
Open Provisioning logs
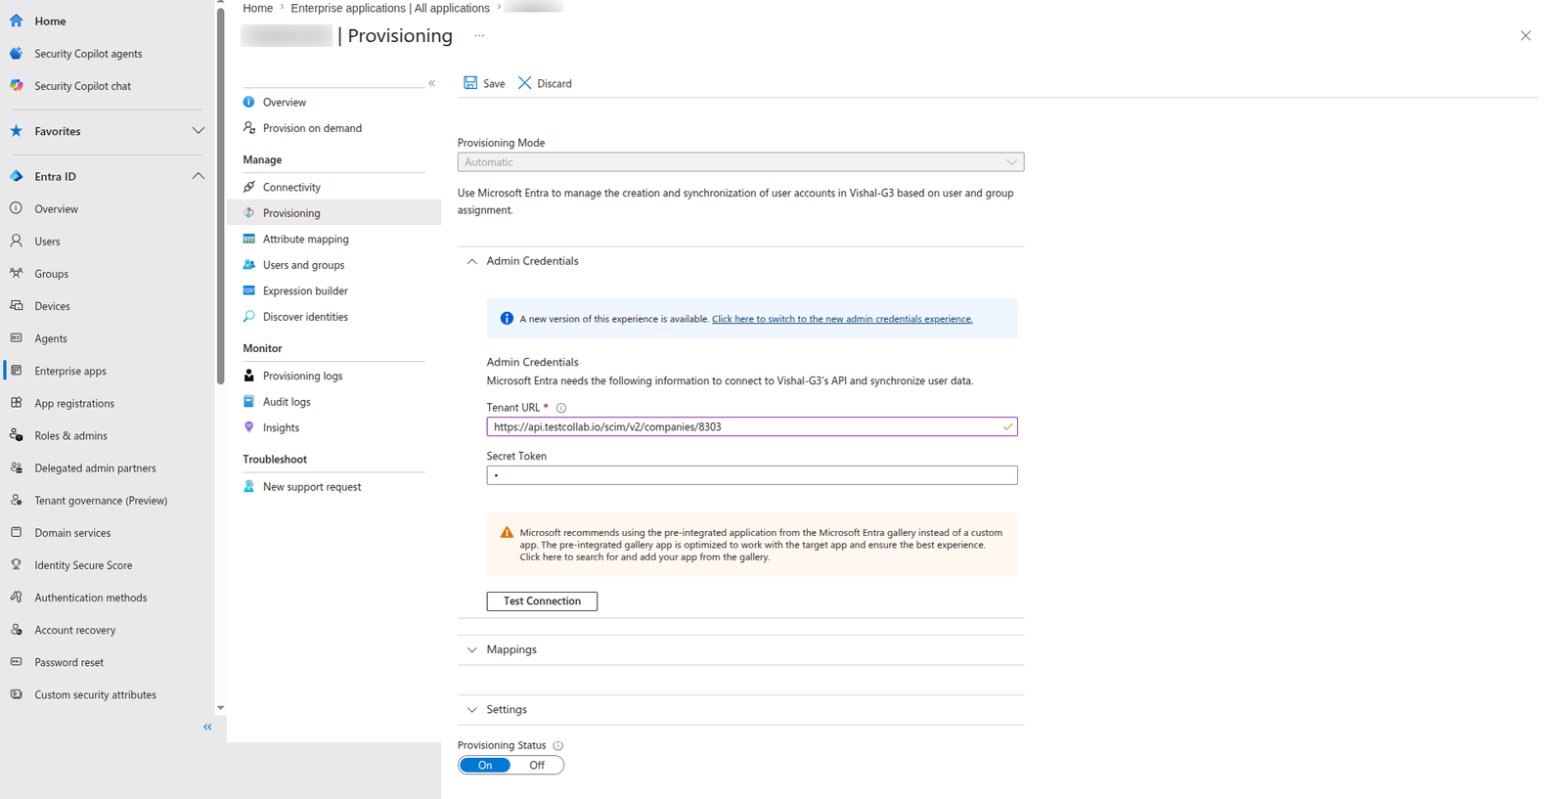tap(302, 376)
